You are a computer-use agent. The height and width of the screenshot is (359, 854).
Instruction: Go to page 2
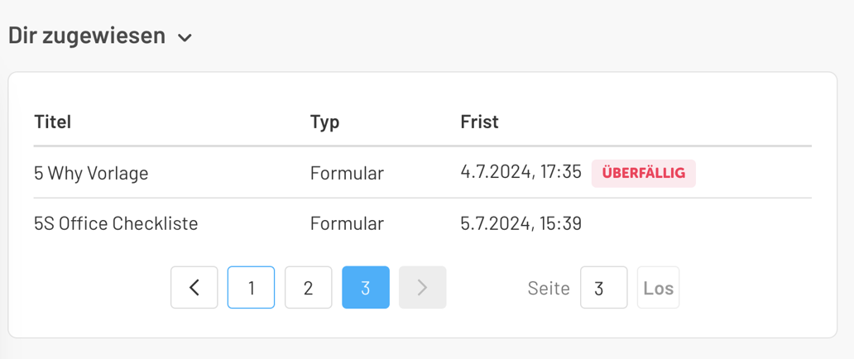[308, 288]
